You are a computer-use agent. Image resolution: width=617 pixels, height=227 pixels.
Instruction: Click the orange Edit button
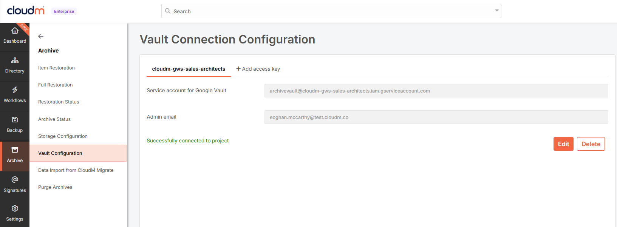click(563, 144)
